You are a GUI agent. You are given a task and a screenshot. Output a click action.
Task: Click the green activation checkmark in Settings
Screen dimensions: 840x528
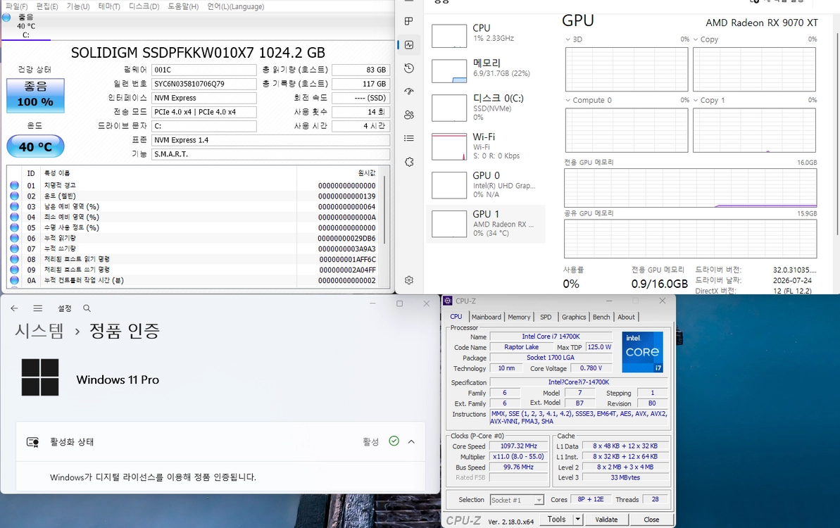394,441
